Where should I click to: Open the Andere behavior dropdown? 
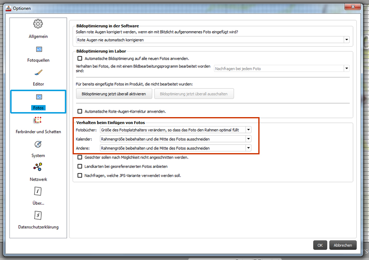(x=175, y=148)
